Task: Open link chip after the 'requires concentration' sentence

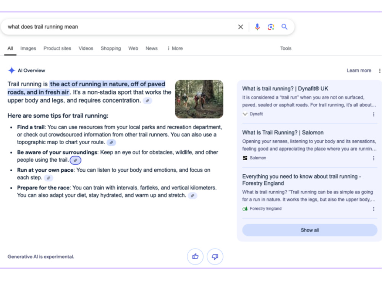Action: 147,101
